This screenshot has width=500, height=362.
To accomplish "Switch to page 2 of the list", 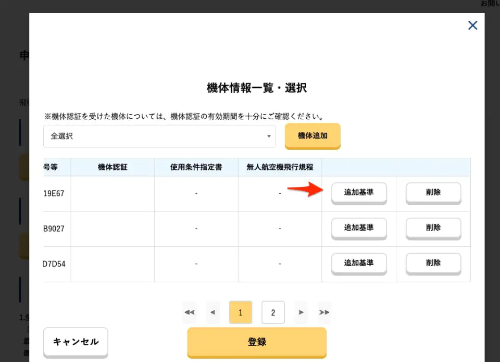I will click(273, 313).
